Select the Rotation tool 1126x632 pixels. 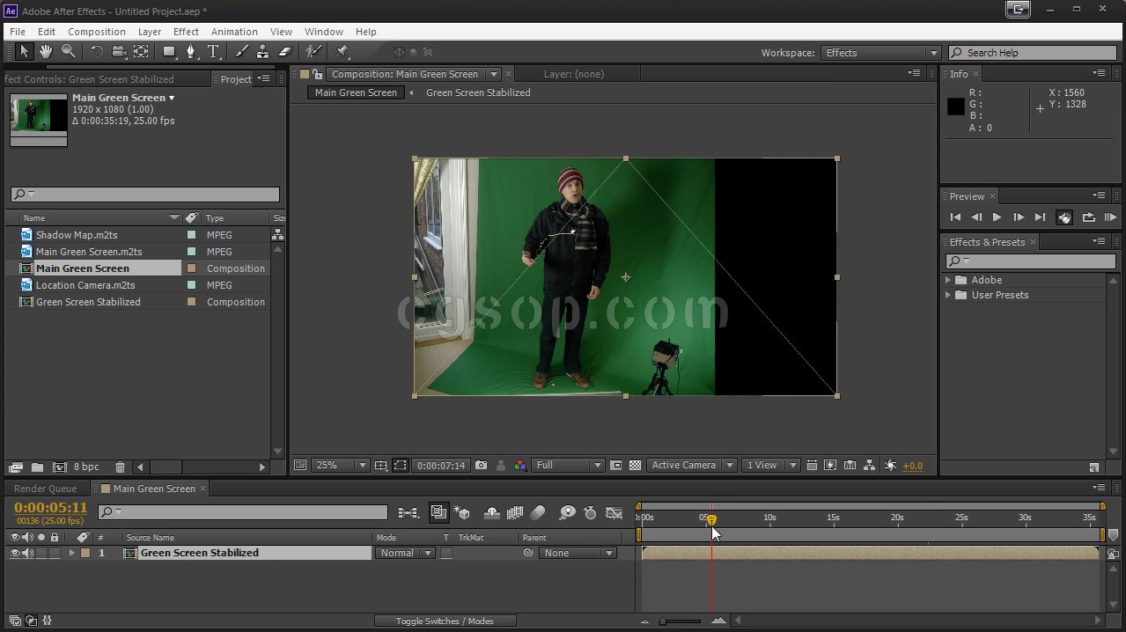[x=97, y=52]
